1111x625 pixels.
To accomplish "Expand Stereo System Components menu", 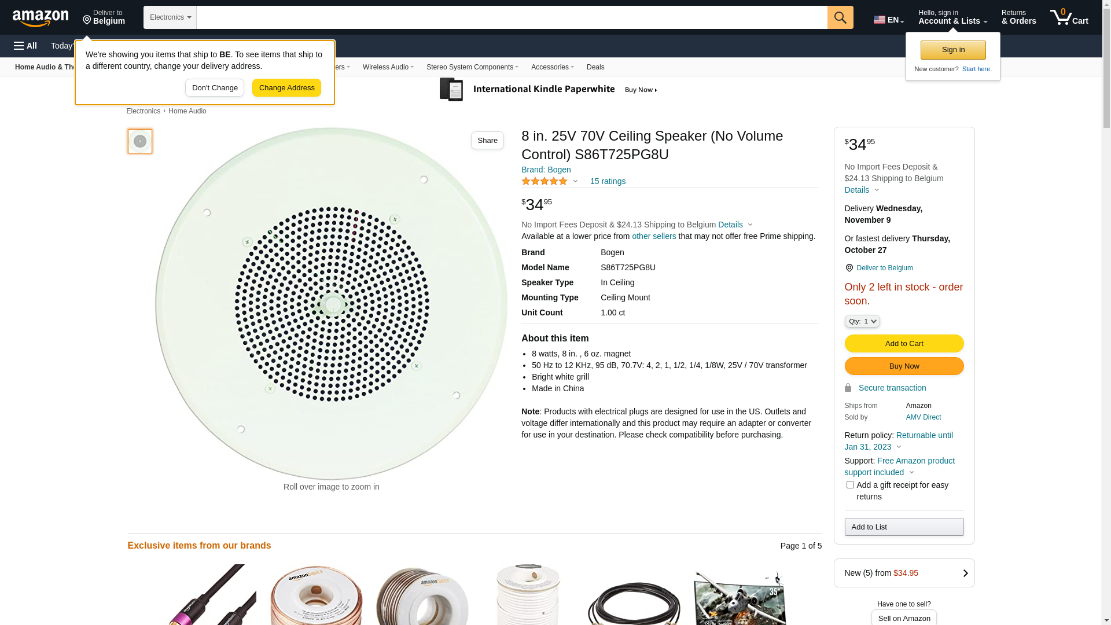I will click(472, 67).
